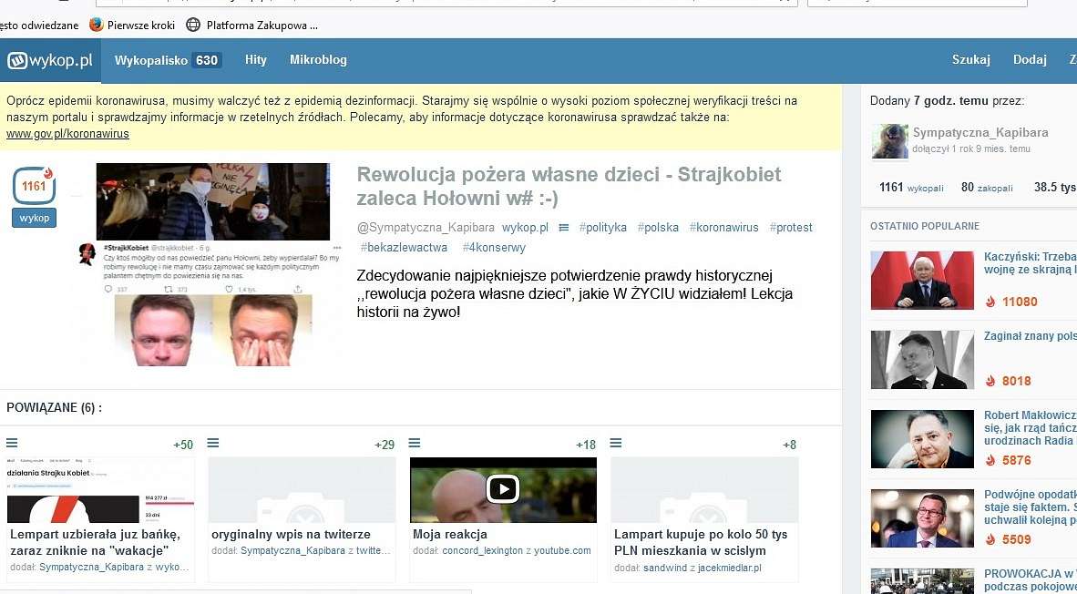Open 'Moja reakcja' related link title
The image size is (1077, 594).
click(x=450, y=534)
